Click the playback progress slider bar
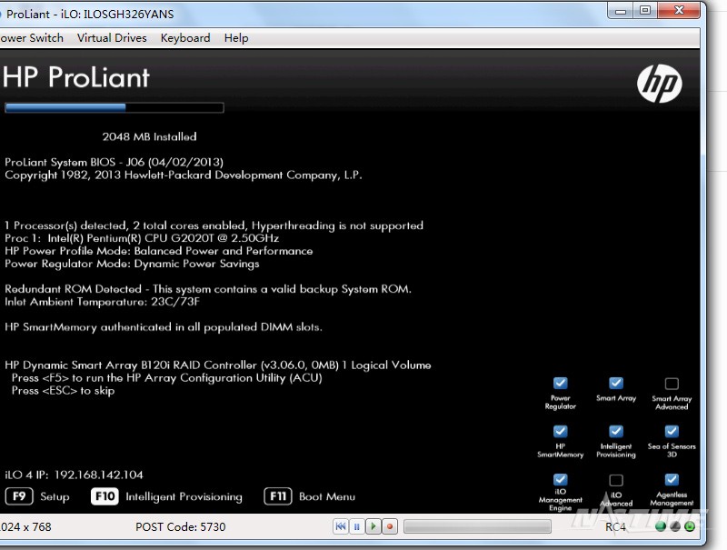The width and height of the screenshot is (727, 550). pos(478,526)
